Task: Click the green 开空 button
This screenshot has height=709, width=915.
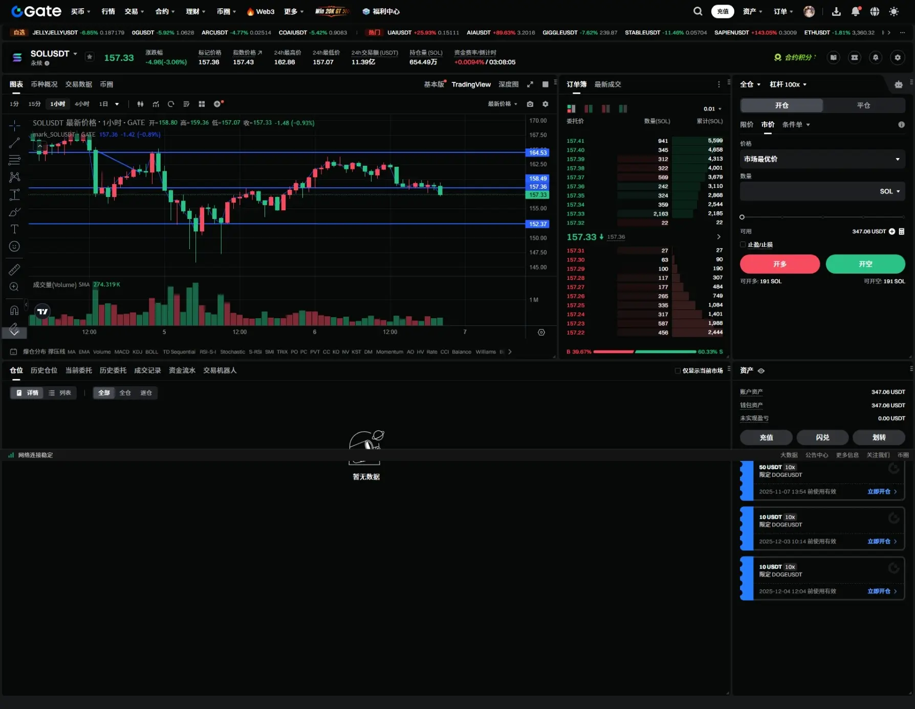Action: (x=865, y=264)
